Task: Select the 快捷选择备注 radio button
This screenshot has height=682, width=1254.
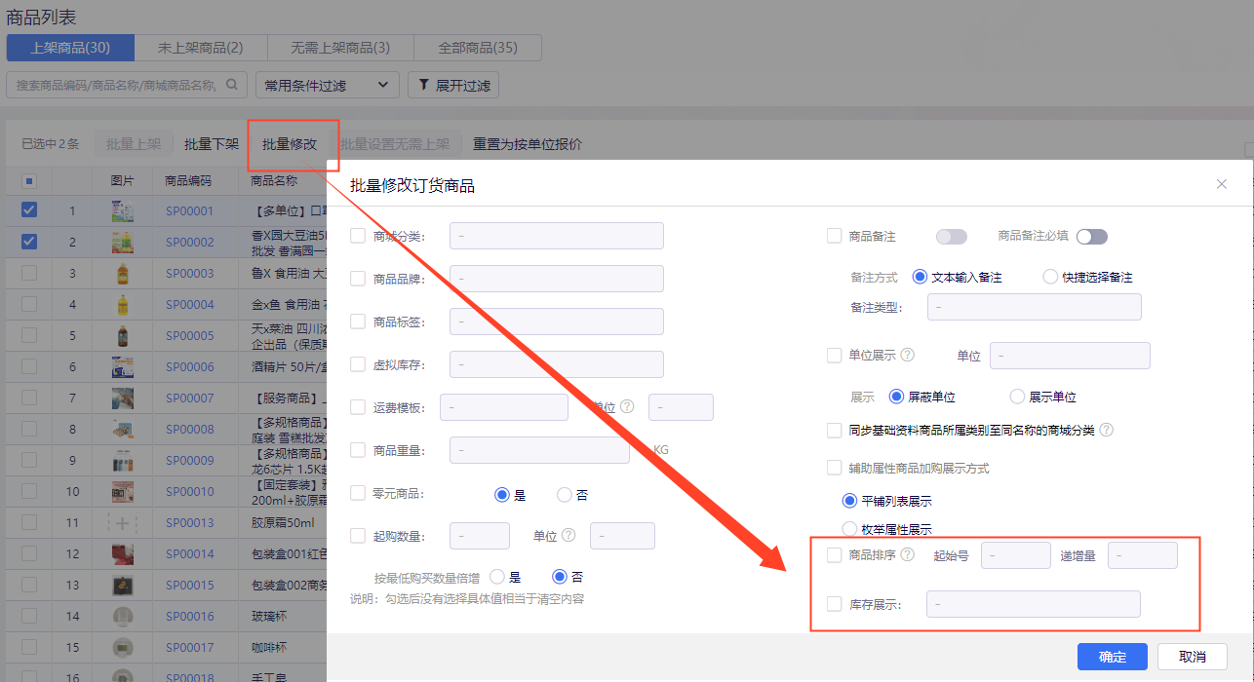Action: 1050,277
